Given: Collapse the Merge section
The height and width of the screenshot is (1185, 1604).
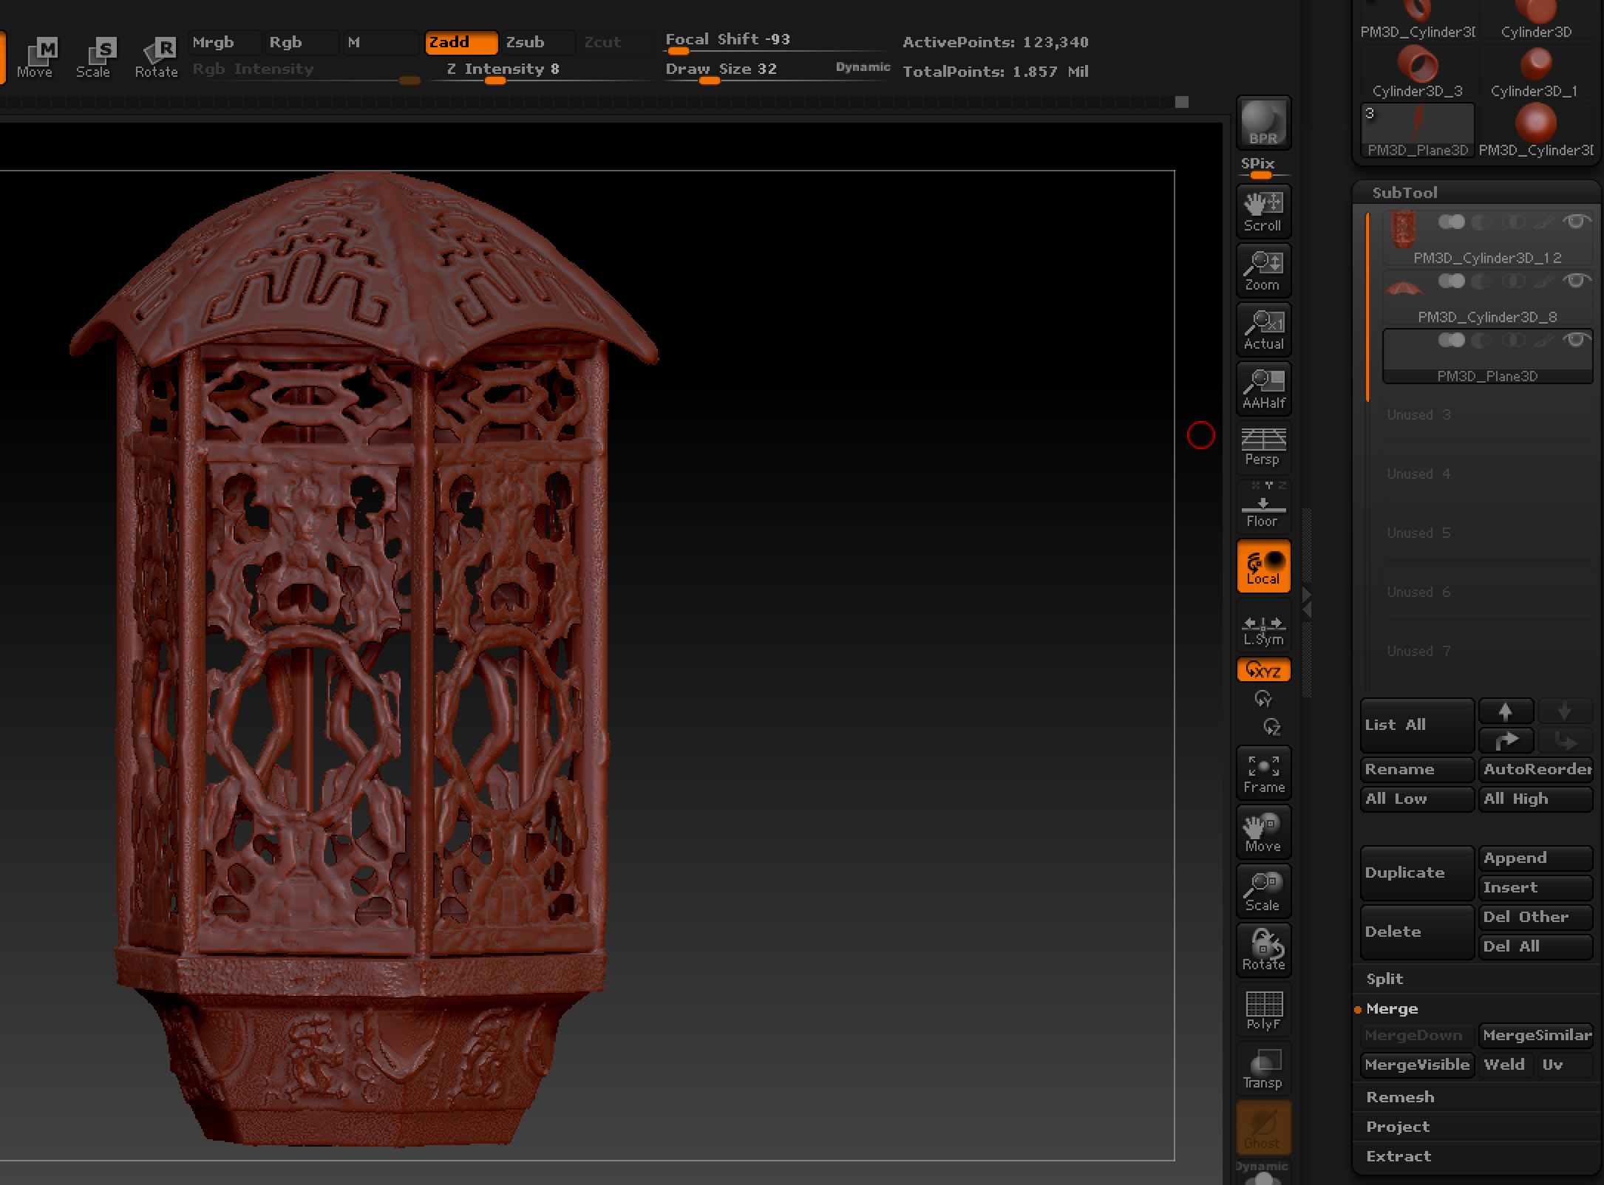Looking at the screenshot, I should 1392,1008.
